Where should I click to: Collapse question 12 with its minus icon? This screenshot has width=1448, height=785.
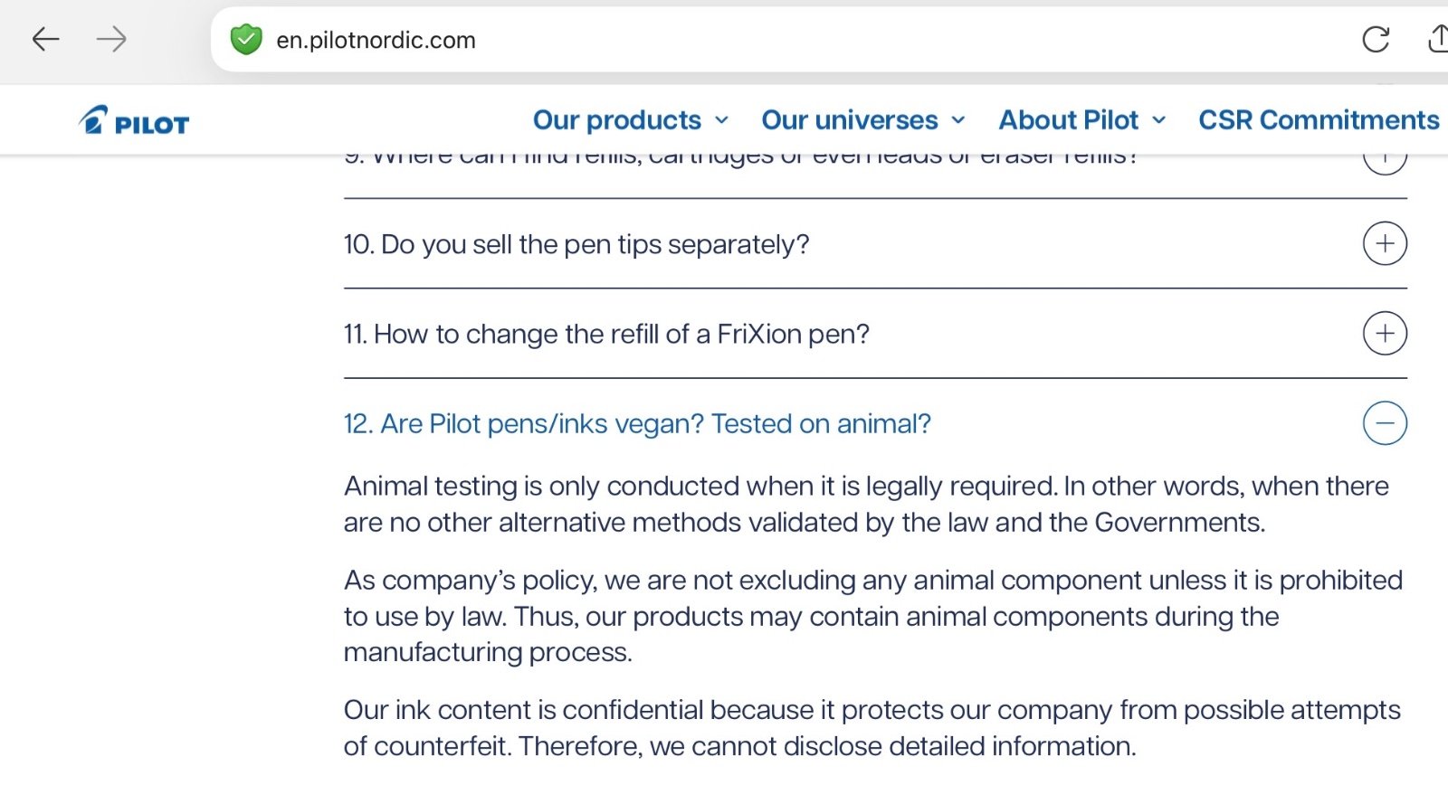[1385, 423]
